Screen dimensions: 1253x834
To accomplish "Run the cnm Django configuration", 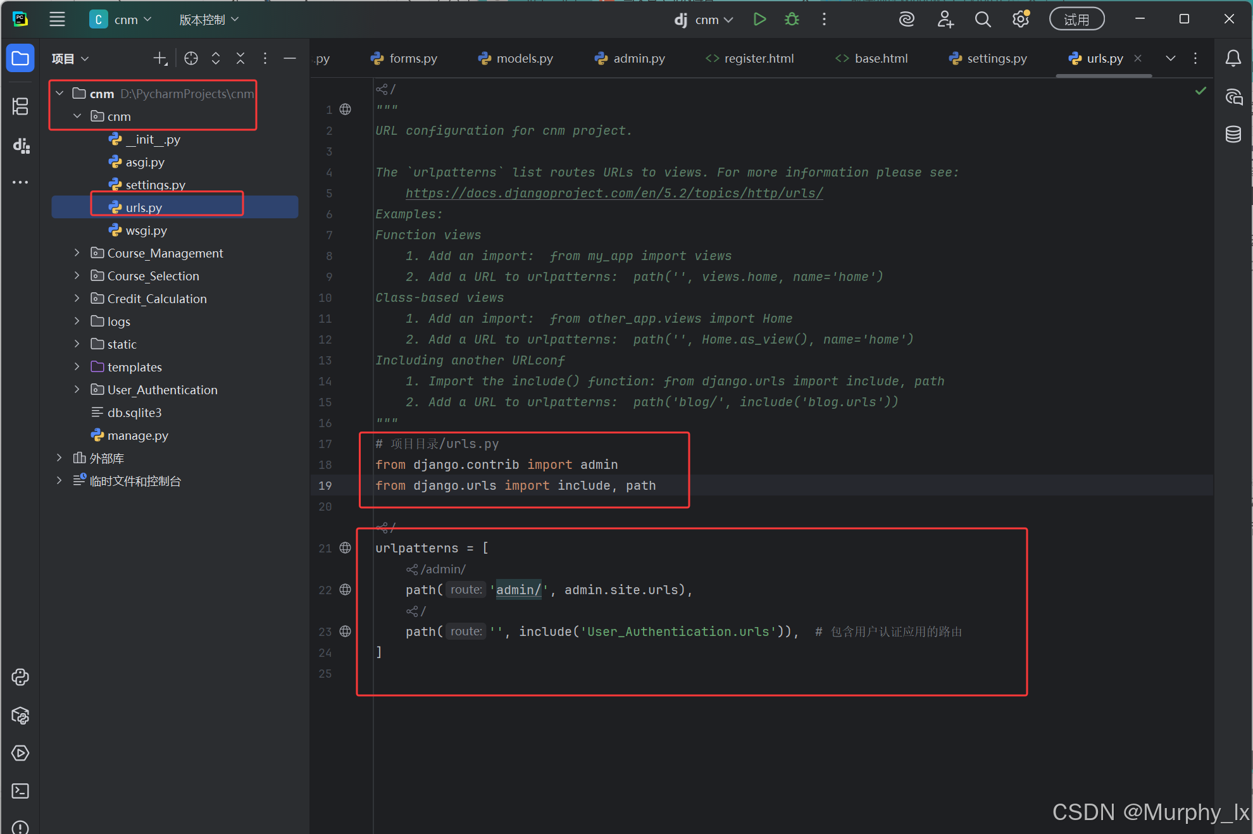I will (759, 20).
